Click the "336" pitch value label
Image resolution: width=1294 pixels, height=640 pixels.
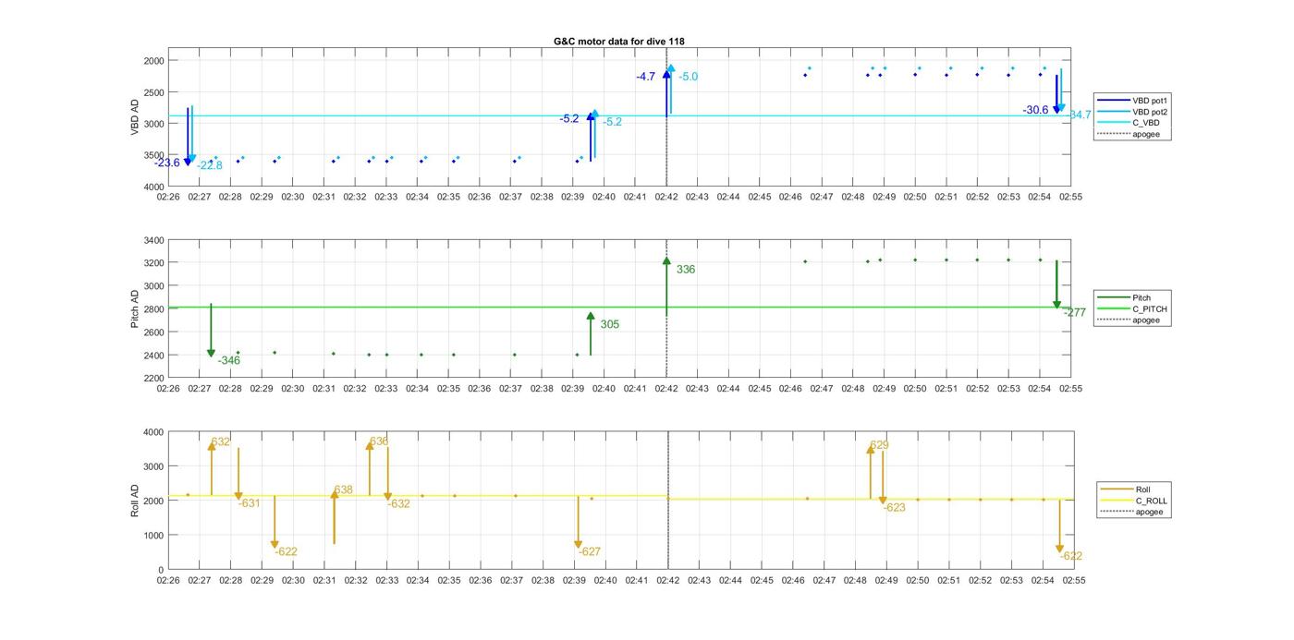coord(686,270)
